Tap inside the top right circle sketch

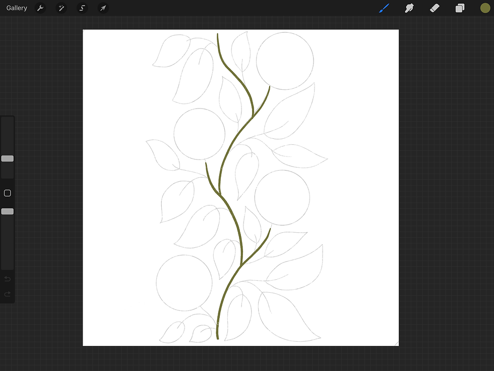tap(285, 61)
